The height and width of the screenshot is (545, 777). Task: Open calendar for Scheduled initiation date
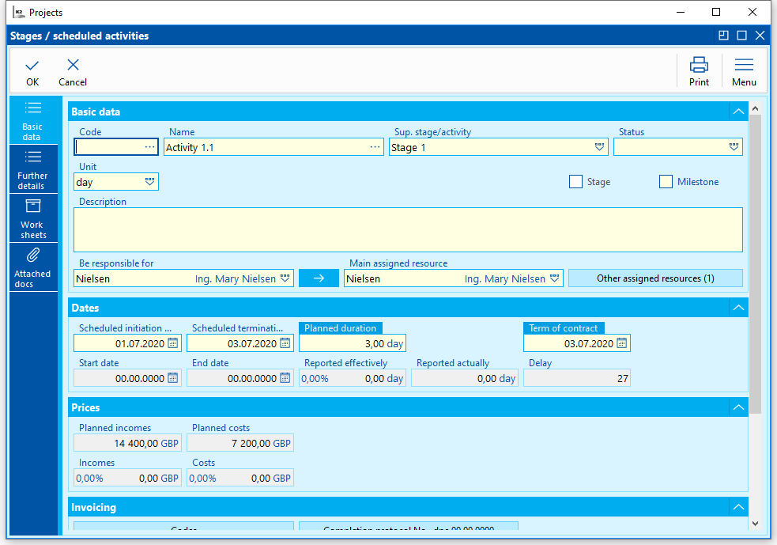172,343
